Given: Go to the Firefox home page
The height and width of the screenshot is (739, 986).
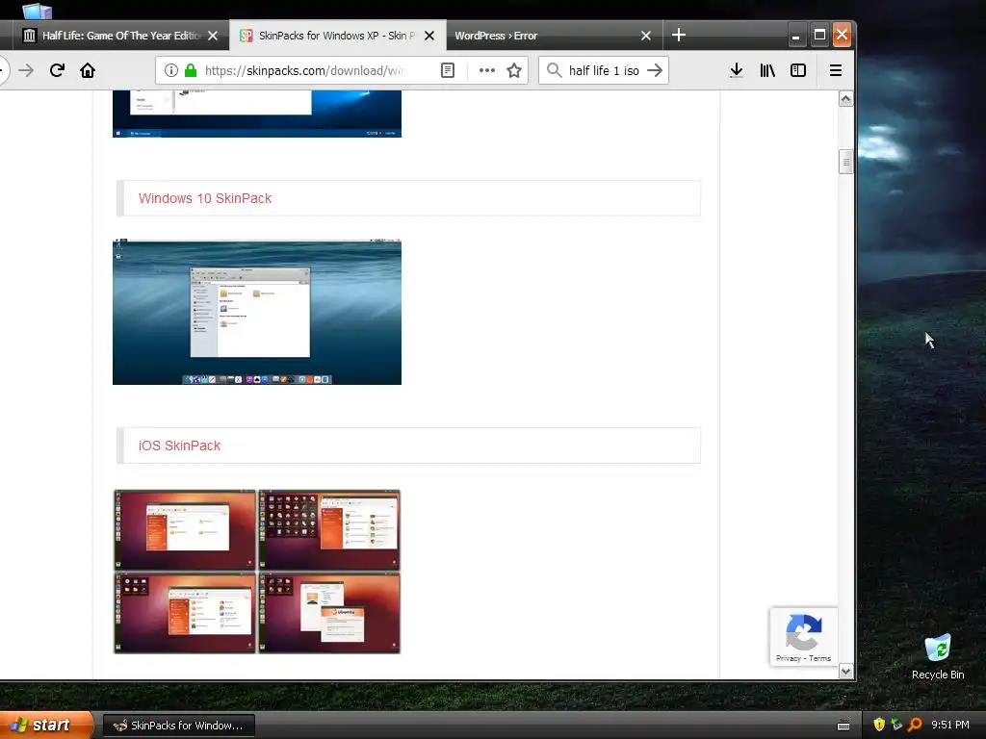Looking at the screenshot, I should [88, 70].
